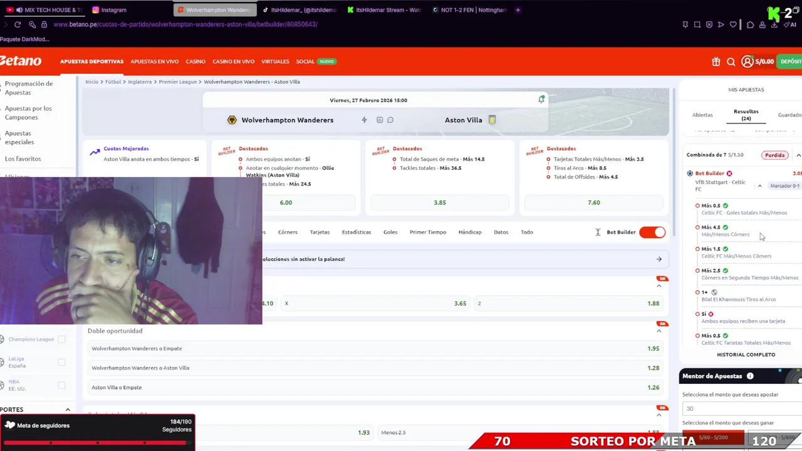Viewport: 802px width, 451px height.
Task: Click the snapshot selection icon in browser toolbar
Action: tap(697, 24)
